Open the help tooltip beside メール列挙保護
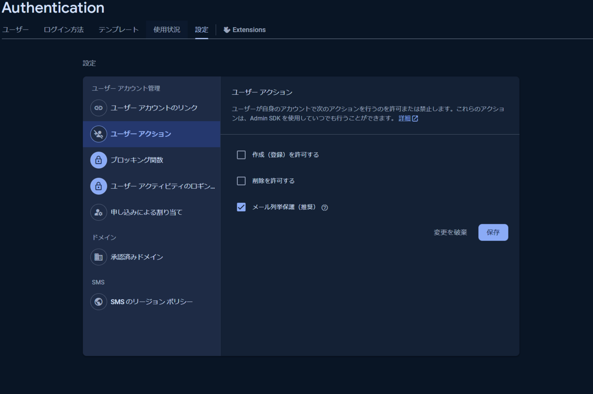Viewport: 593px width, 394px height. 324,207
